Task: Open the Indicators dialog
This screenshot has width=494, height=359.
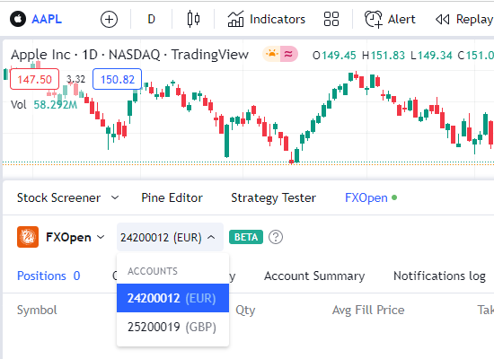Action: point(267,19)
